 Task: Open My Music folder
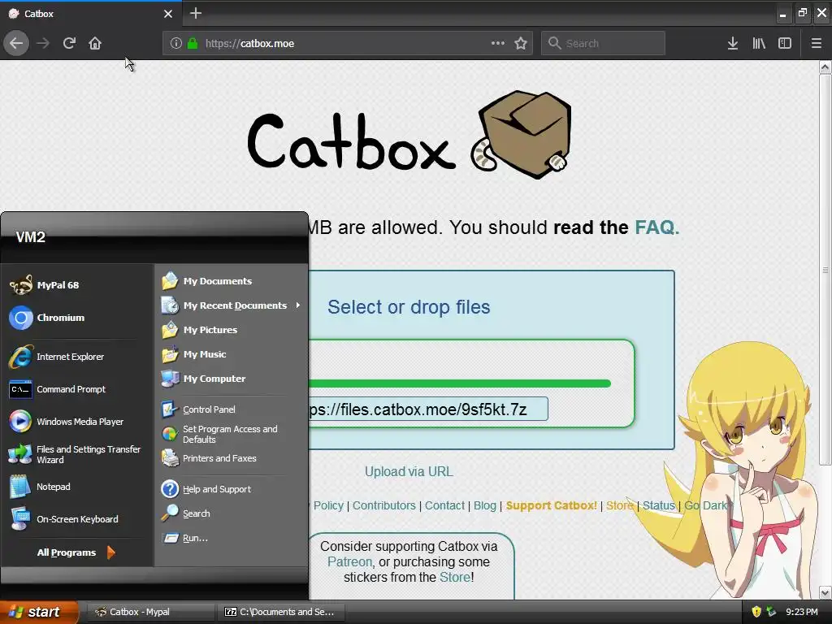point(232,354)
